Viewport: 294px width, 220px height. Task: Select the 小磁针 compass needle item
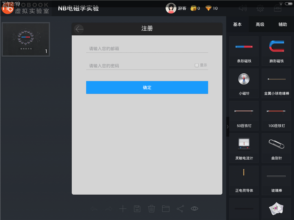click(x=244, y=83)
